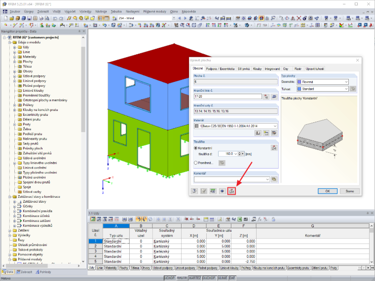Toggle the VLINIE status bar option
Image resolution: width=375 pixels, height=281 pixels.
point(223,278)
